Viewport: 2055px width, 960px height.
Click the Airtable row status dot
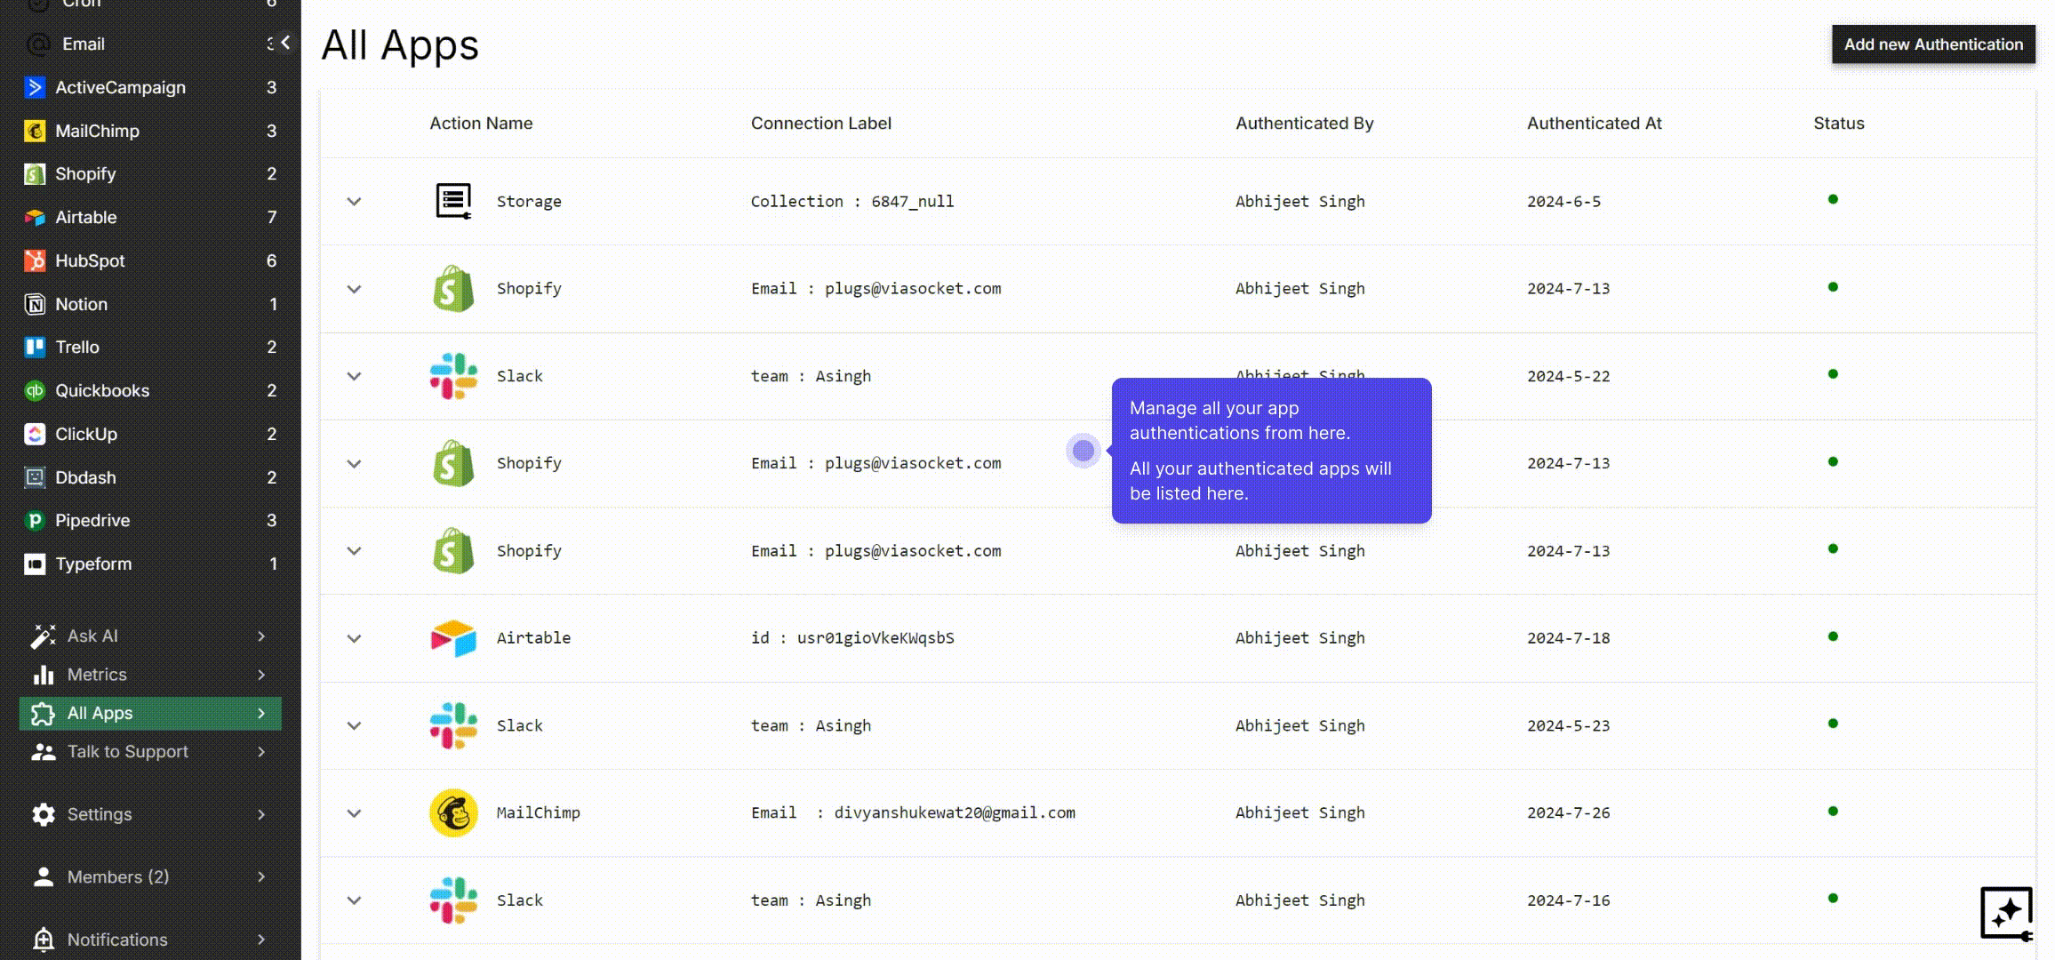(1833, 636)
